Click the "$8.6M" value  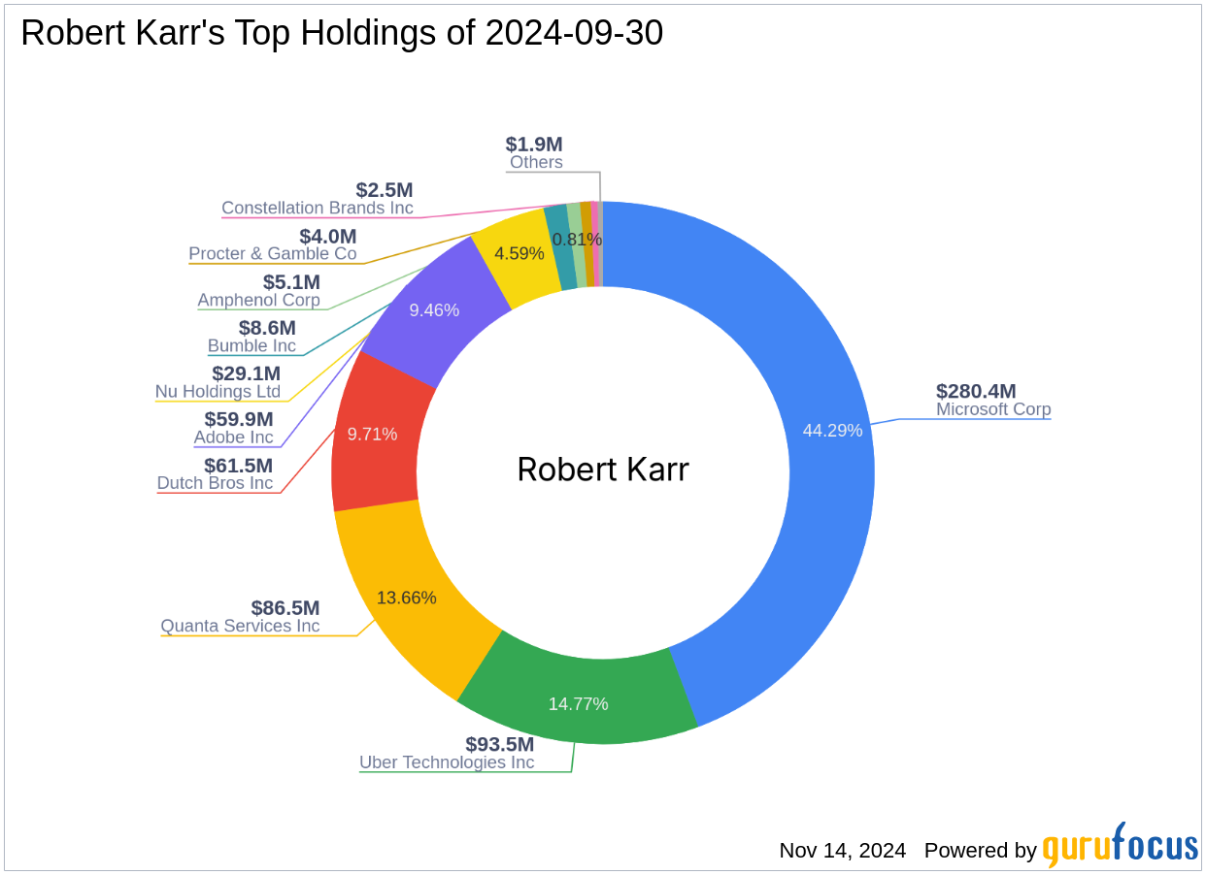click(267, 328)
